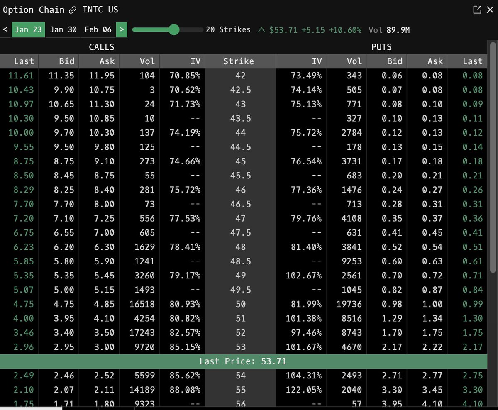
Task: Open the option chain in a pop-out window
Action: (477, 10)
